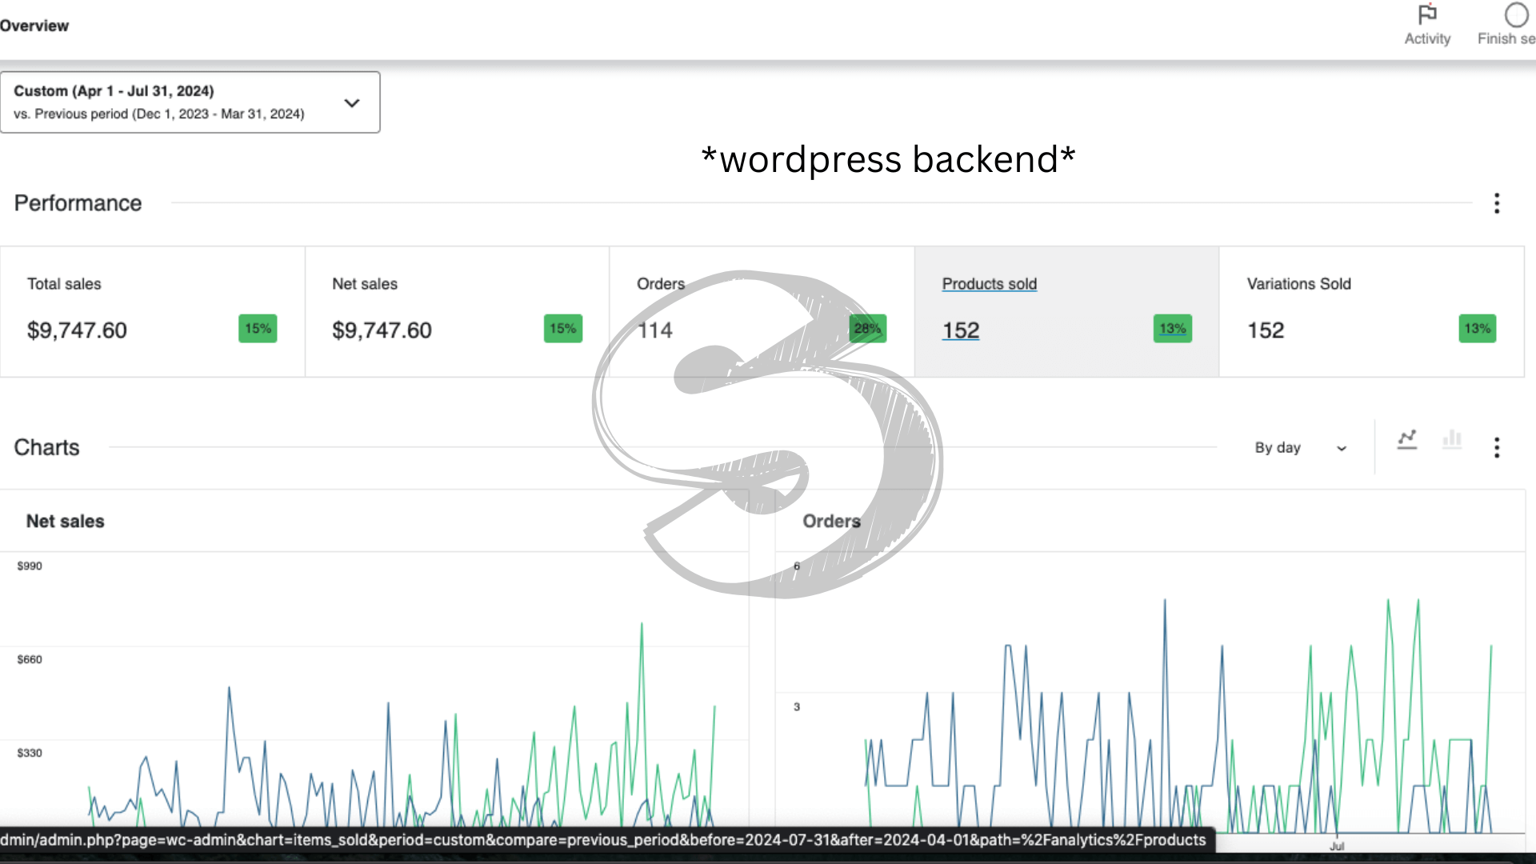Click the Charts section heading
This screenshot has width=1536, height=864.
click(x=46, y=447)
